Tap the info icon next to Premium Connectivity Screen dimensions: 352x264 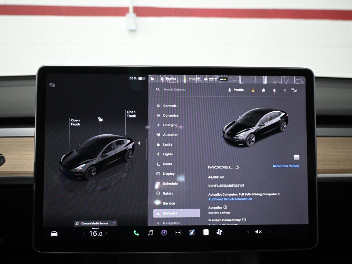[x=244, y=219]
